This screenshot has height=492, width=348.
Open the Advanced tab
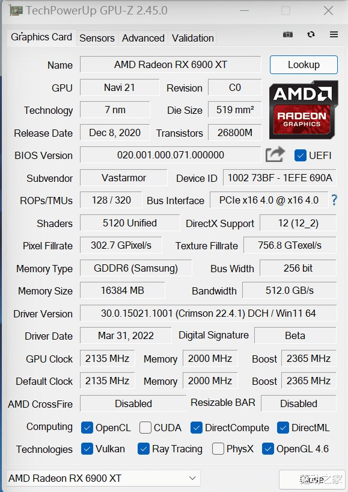coord(143,38)
